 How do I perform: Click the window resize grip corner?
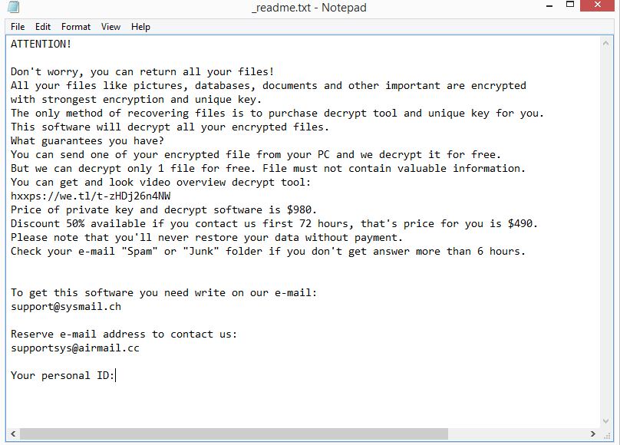coord(606,435)
